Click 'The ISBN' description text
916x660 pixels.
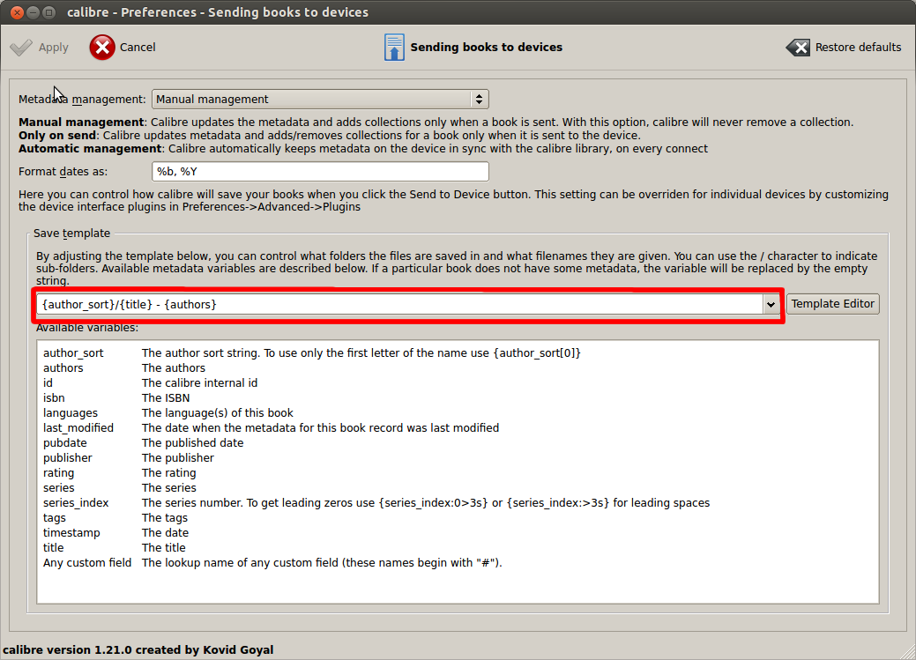click(166, 397)
